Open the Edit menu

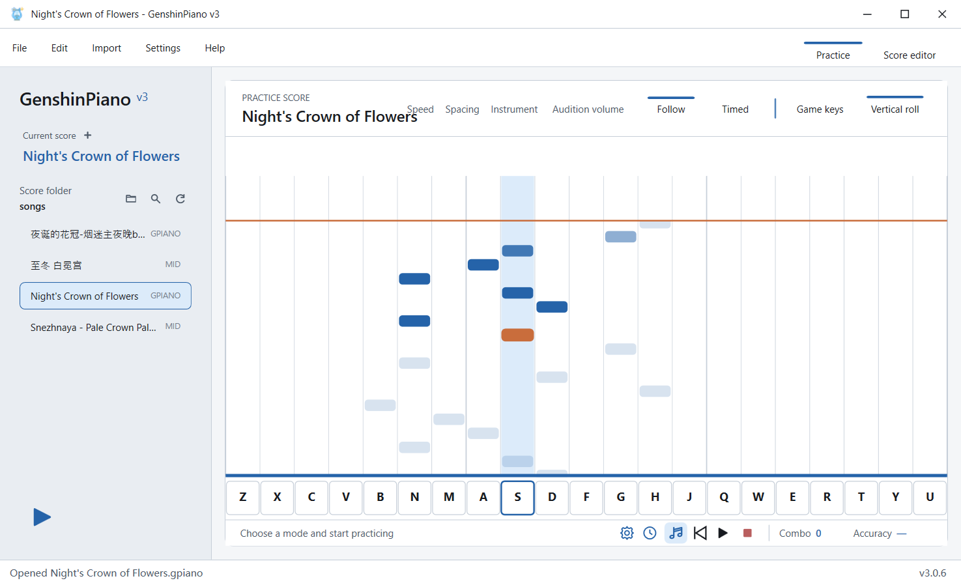pyautogui.click(x=59, y=48)
